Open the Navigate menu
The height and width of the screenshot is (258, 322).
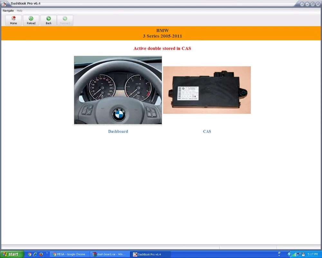(x=8, y=11)
